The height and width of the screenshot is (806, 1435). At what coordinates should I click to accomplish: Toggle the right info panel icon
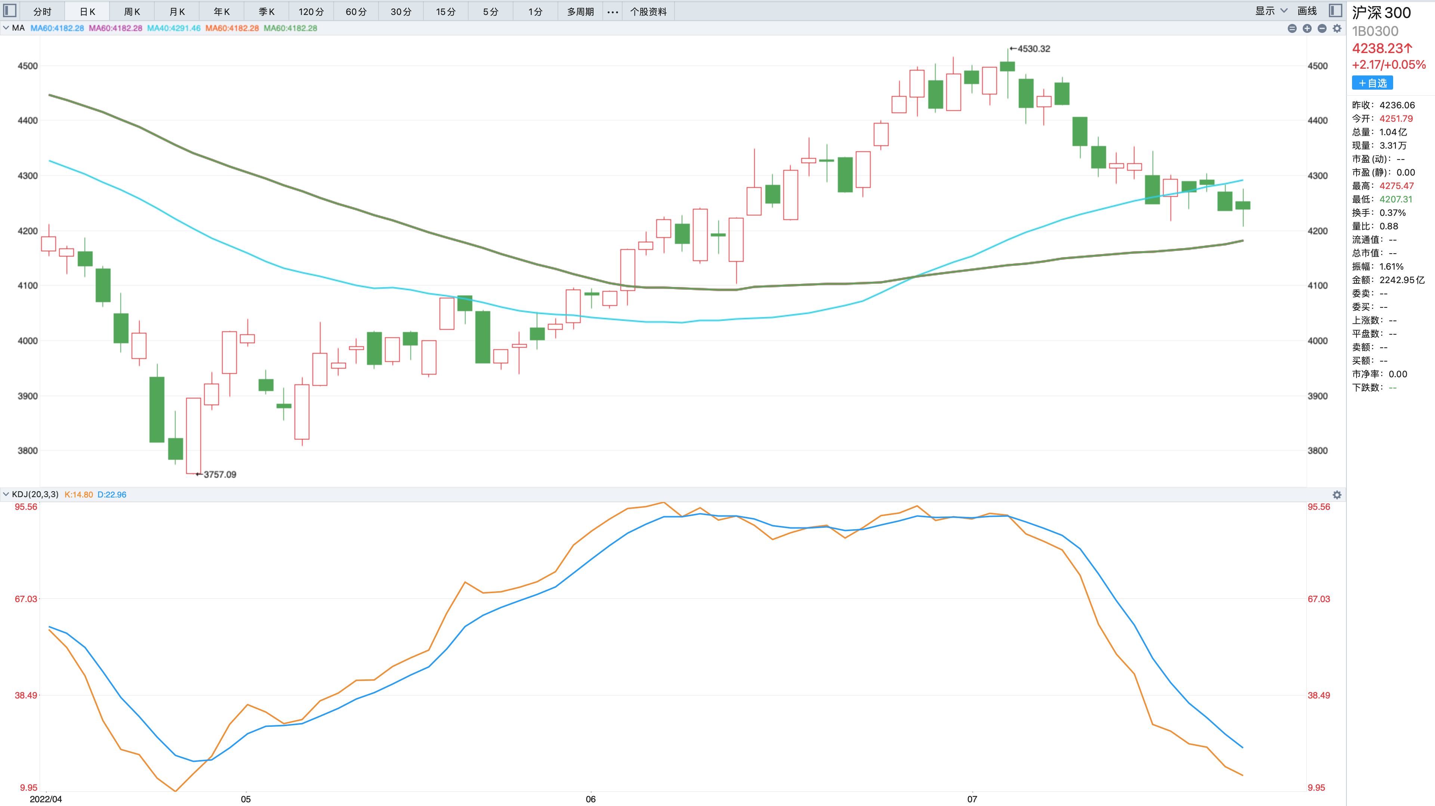(x=1335, y=10)
